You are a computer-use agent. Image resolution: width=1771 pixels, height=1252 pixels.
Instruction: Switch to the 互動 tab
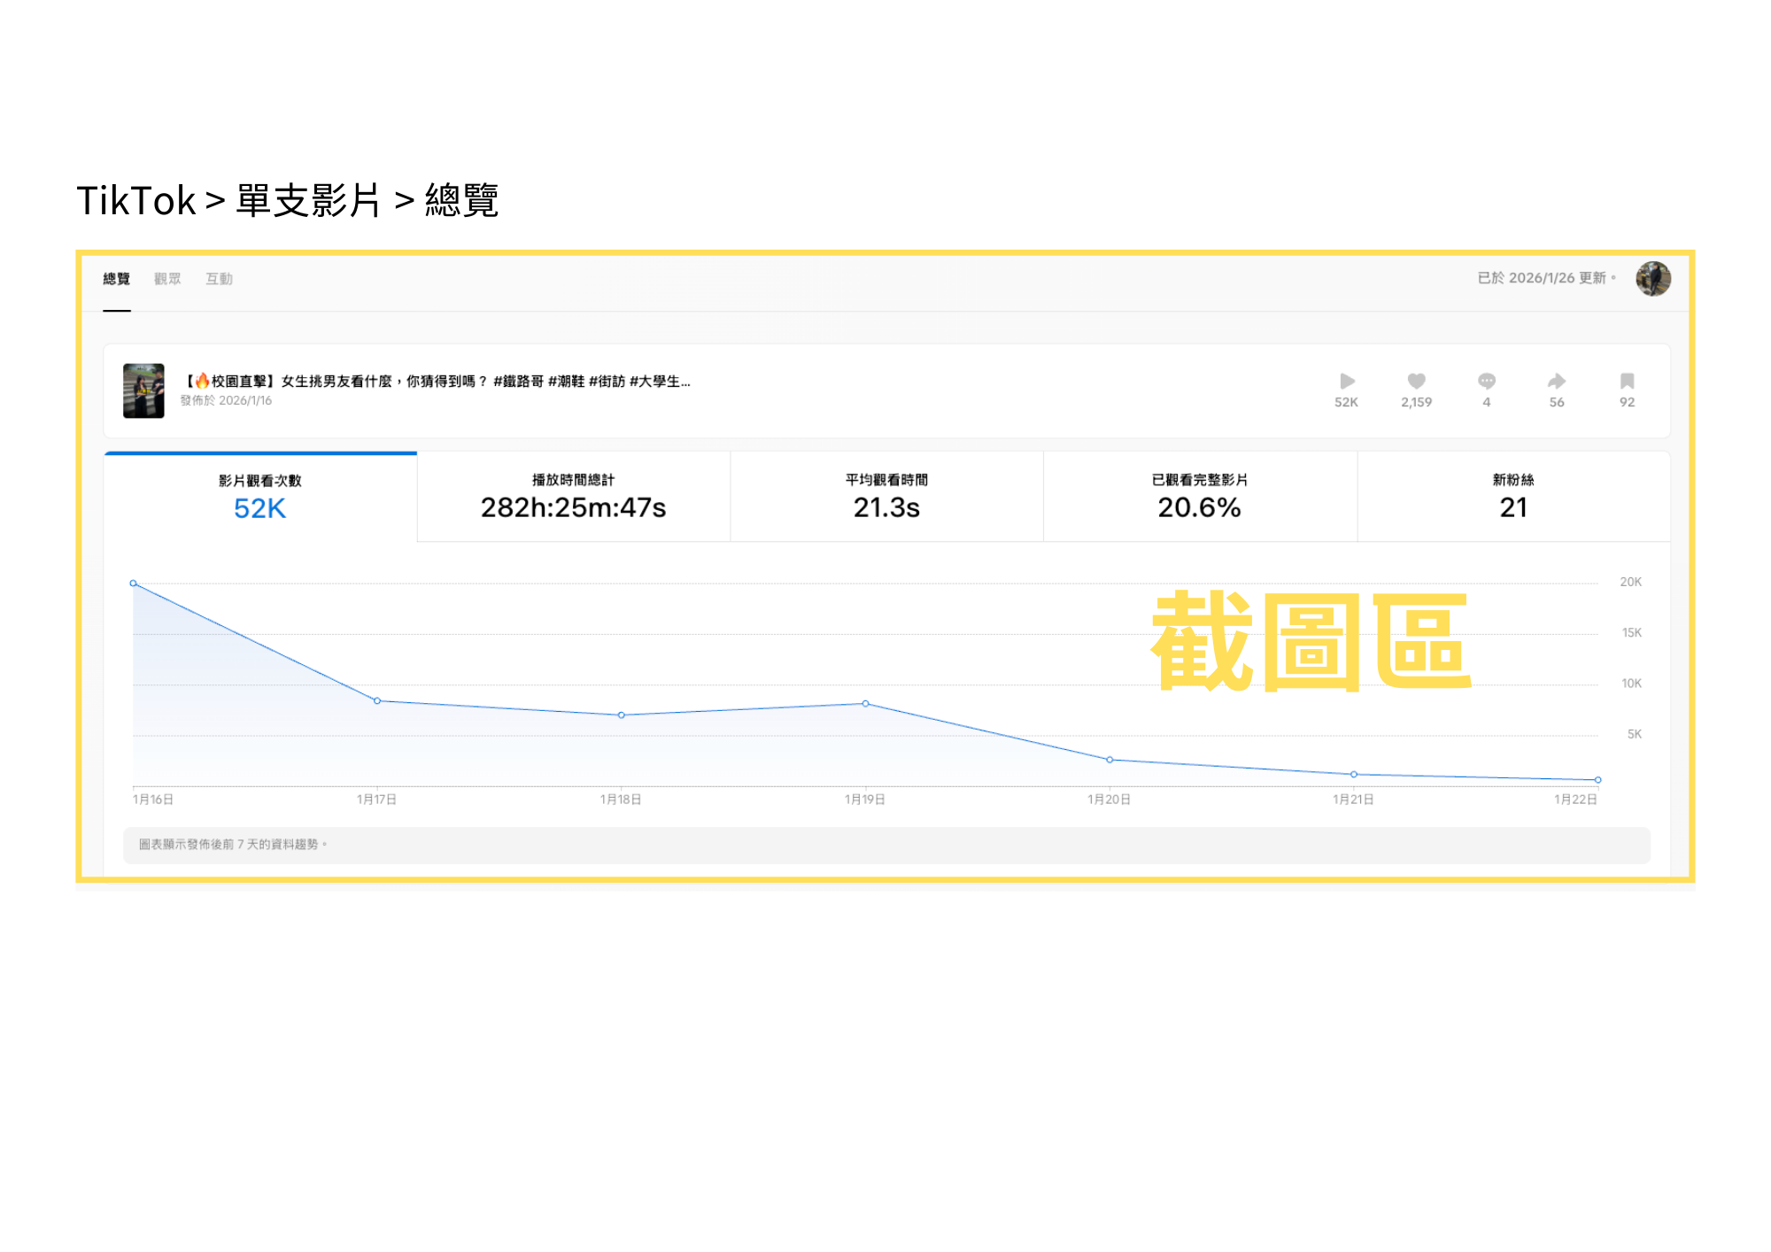point(219,279)
